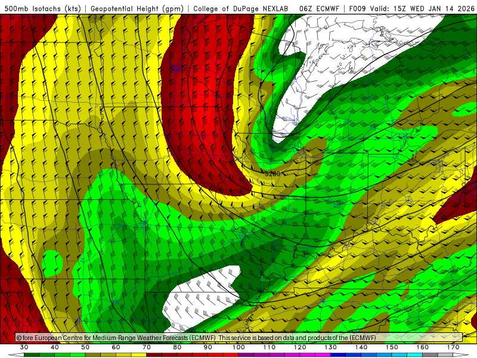This screenshot has width=477, height=358.
Task: Click the '60' value on color scale
Action: tap(116, 347)
